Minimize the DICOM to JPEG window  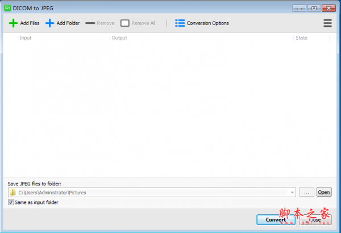(300, 9)
